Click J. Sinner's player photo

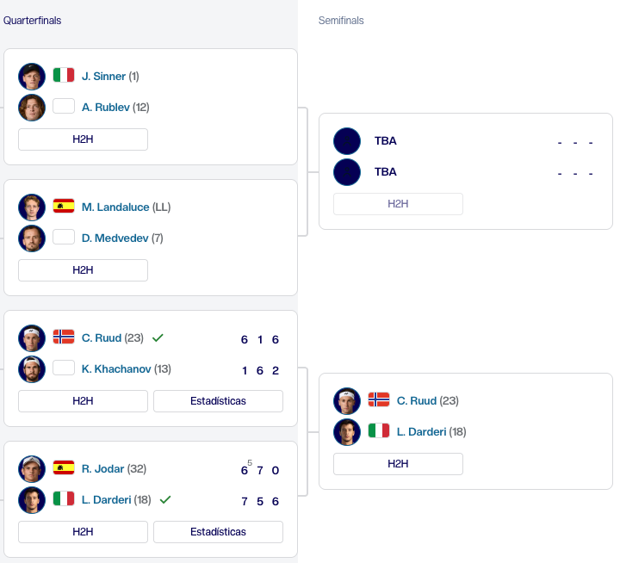32,77
